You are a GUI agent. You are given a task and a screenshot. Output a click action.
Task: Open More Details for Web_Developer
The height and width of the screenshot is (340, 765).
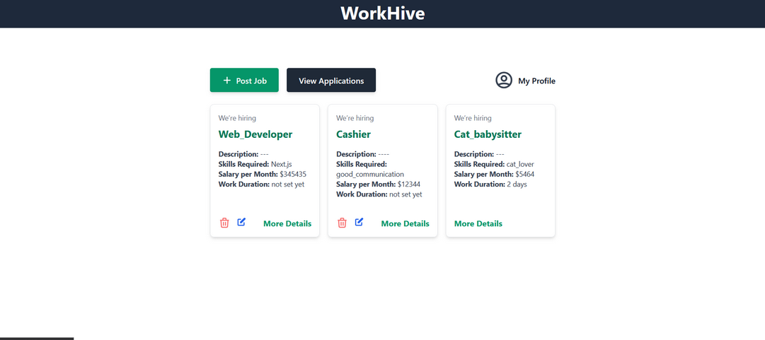point(287,223)
